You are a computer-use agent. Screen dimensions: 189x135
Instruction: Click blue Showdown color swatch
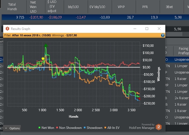[85, 127]
